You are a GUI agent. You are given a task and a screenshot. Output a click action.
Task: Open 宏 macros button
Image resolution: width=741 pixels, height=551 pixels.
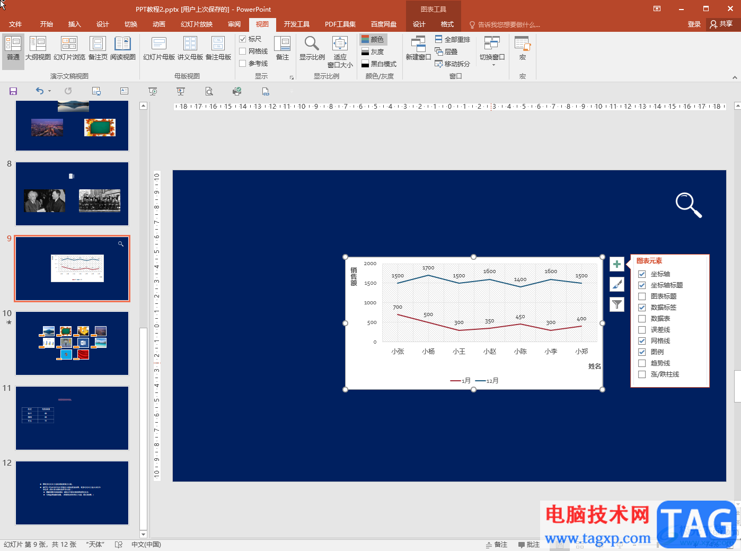click(x=523, y=49)
